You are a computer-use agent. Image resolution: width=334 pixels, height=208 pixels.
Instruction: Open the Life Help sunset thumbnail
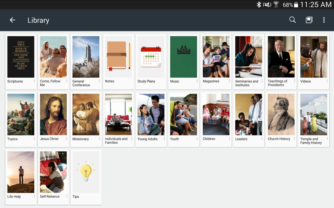click(x=21, y=172)
